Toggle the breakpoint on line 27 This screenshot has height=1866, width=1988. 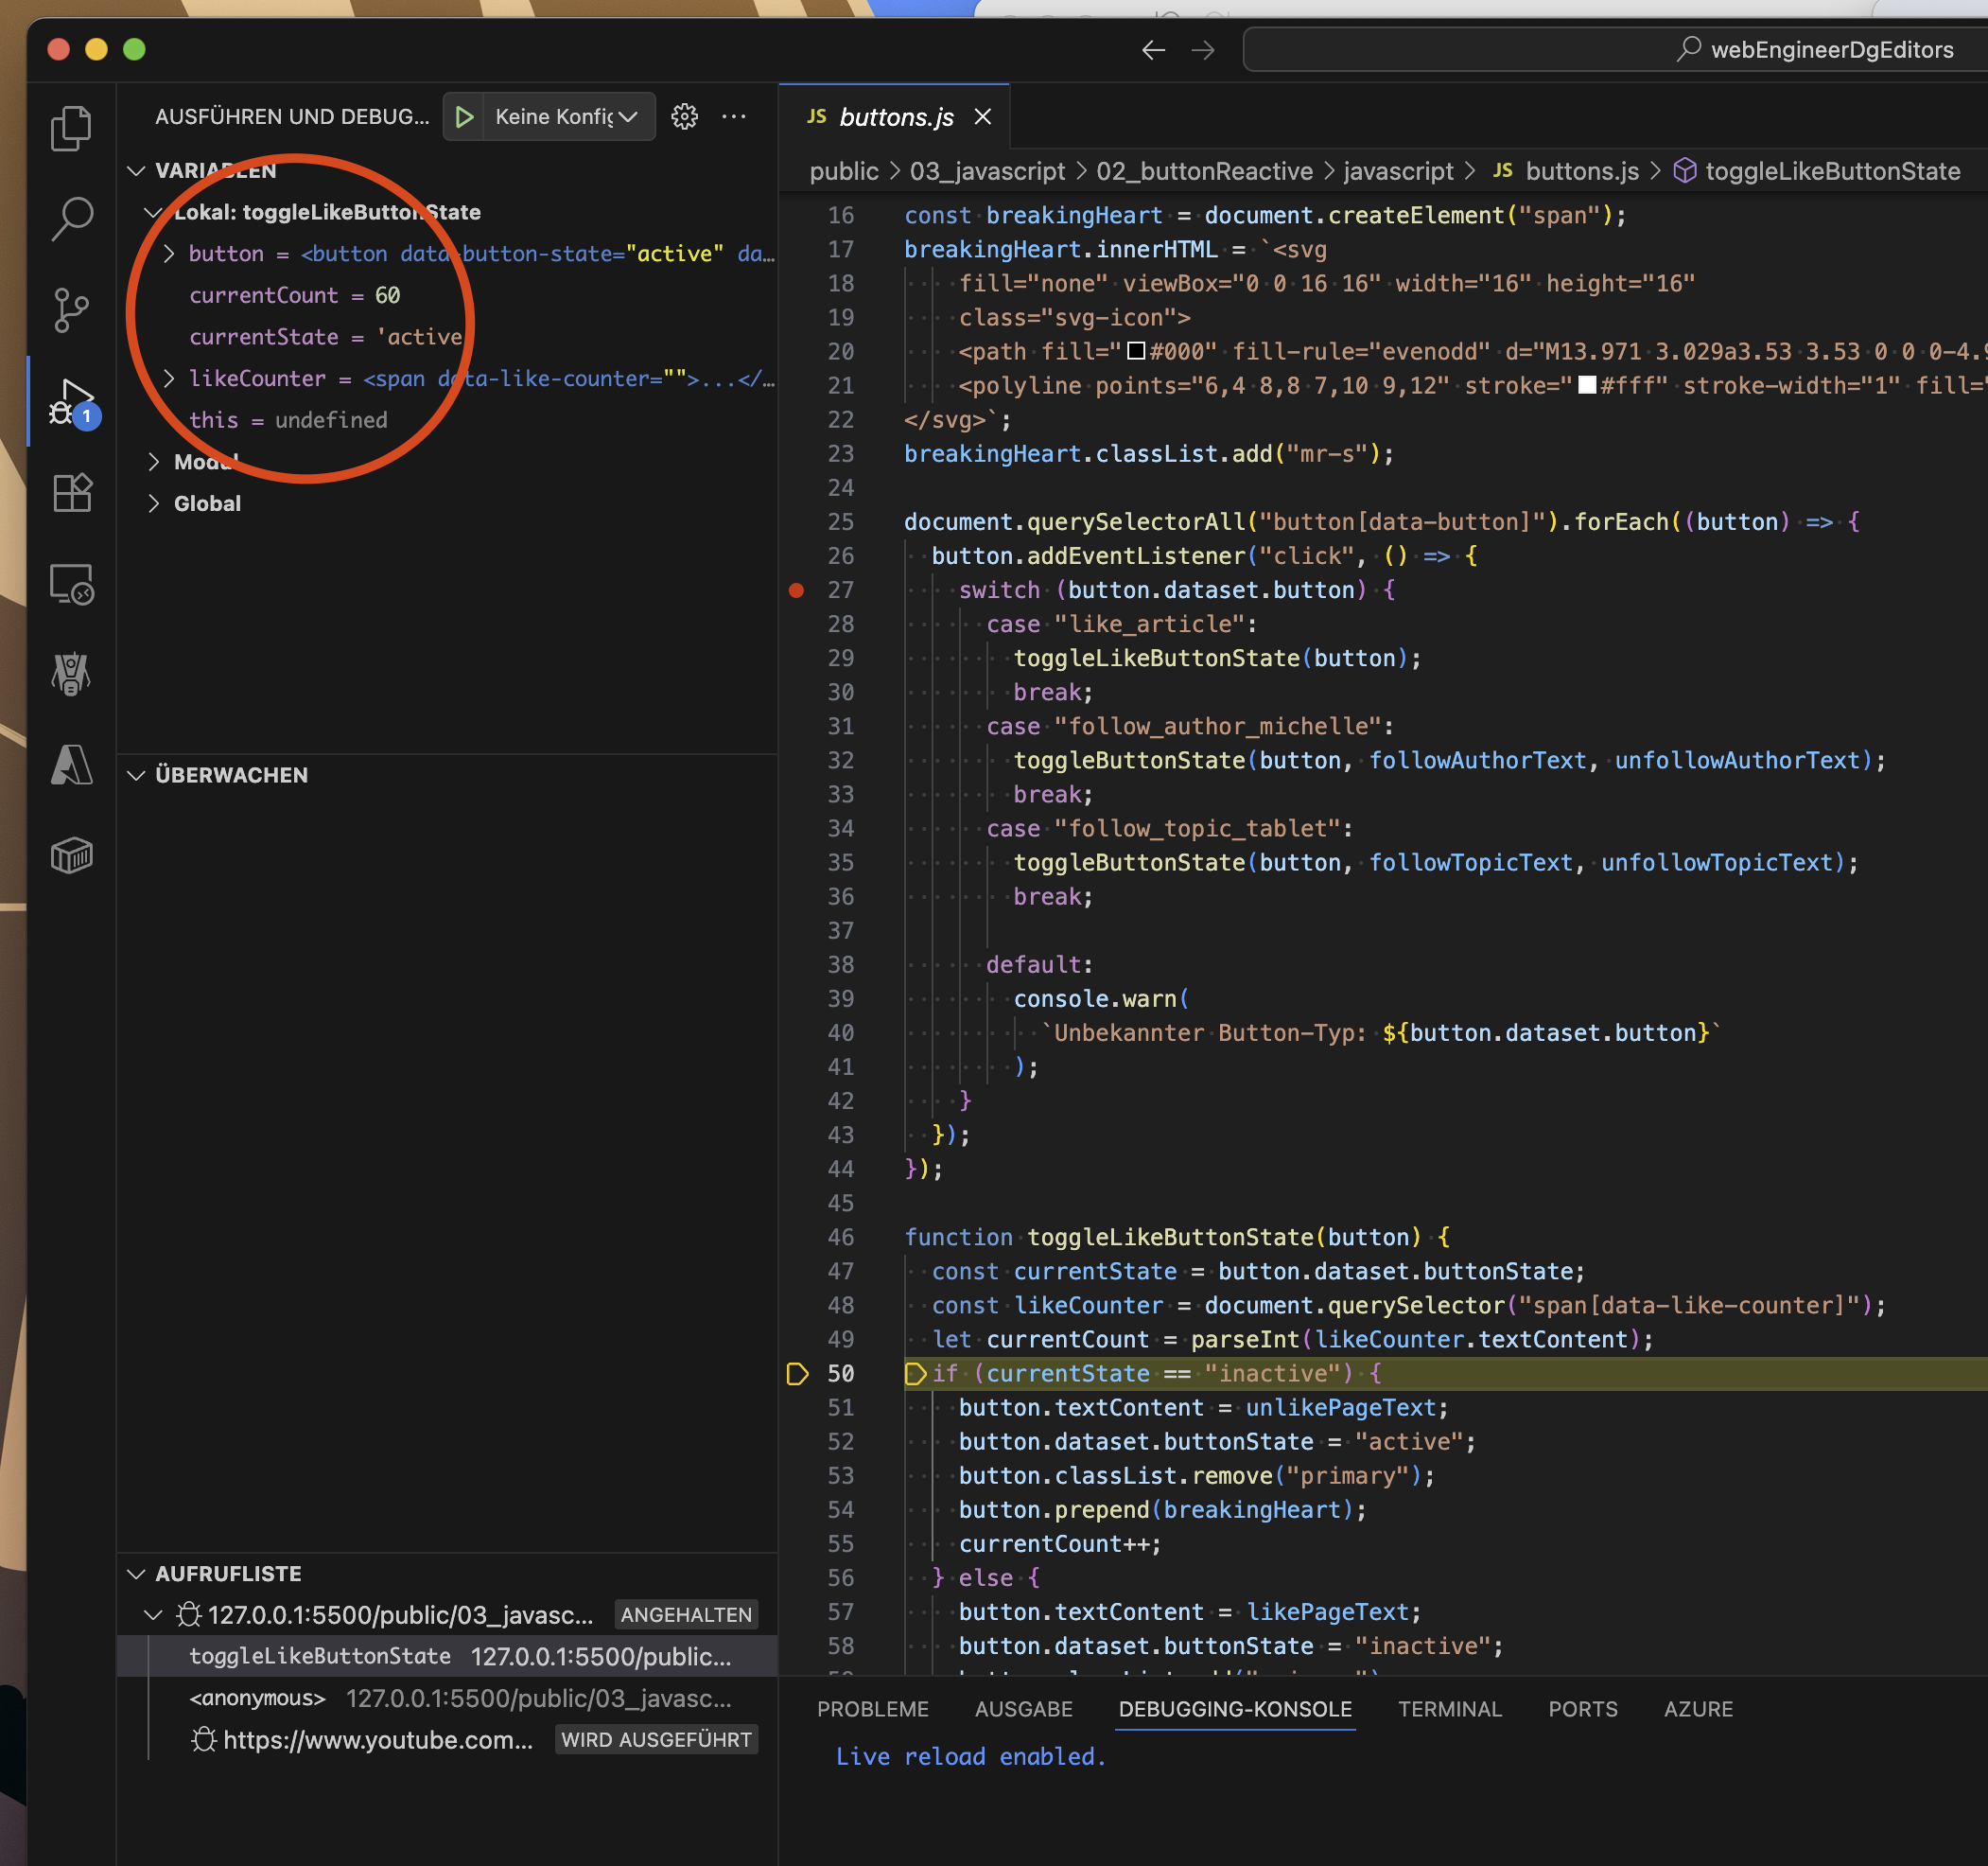[796, 590]
